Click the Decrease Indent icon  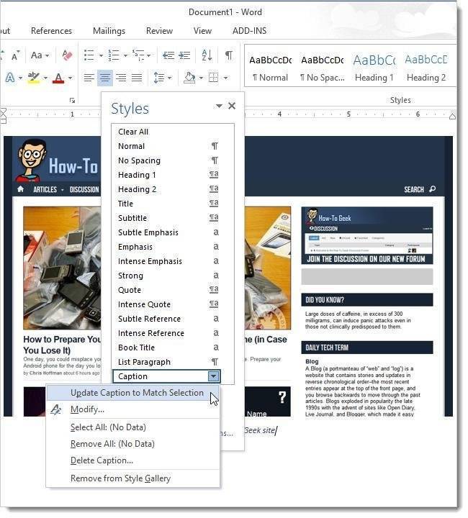[x=168, y=55]
